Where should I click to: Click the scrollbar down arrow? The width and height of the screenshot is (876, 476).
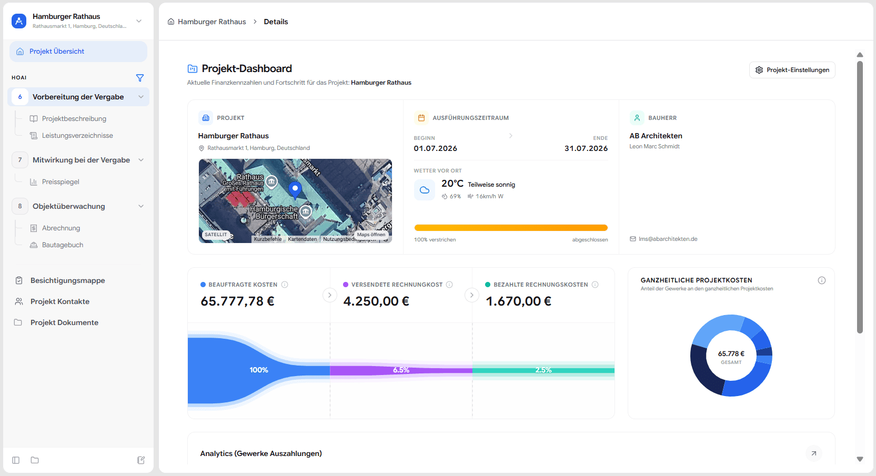pos(860,459)
